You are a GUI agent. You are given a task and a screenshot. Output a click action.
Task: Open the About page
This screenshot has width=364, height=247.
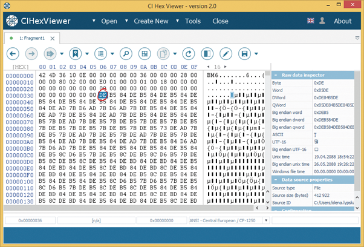(x=343, y=21)
